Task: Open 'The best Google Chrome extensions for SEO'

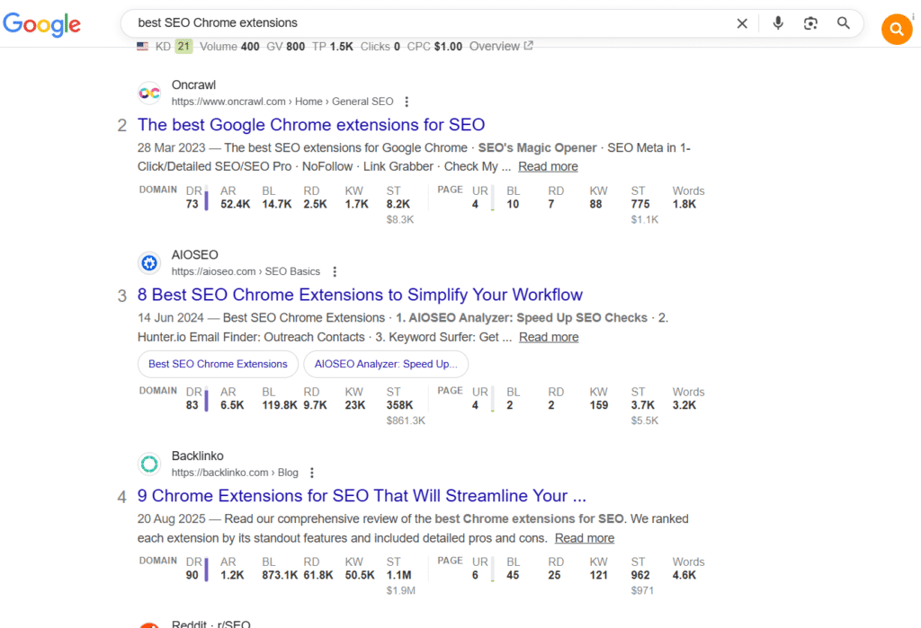Action: click(x=311, y=125)
